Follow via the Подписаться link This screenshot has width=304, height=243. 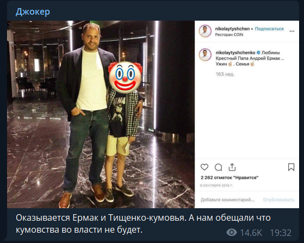point(269,29)
